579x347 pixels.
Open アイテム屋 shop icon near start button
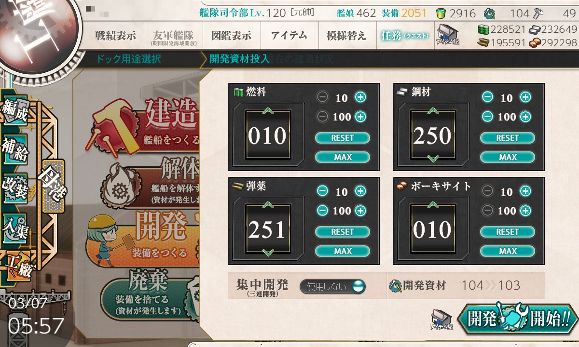point(441,320)
